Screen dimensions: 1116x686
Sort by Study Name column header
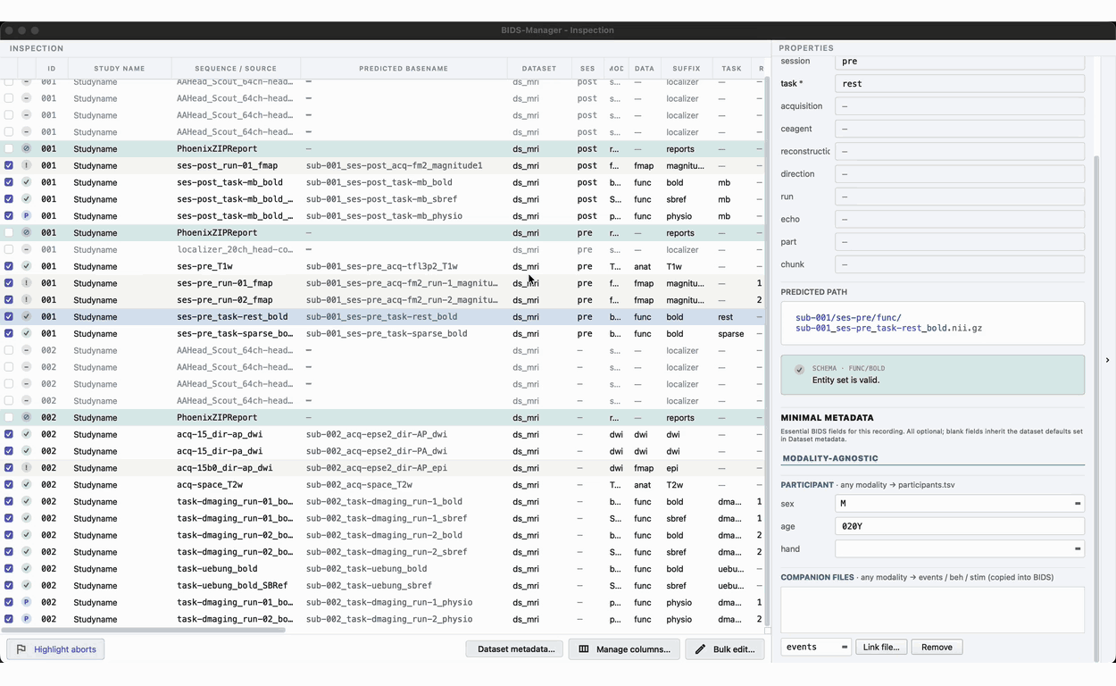[x=119, y=69]
